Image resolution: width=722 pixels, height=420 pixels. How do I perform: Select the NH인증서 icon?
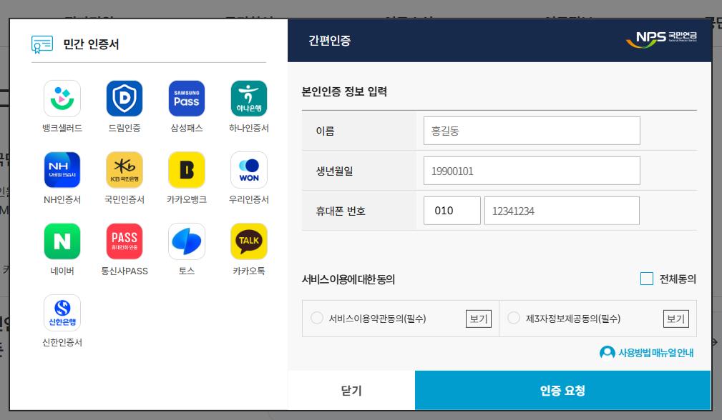coord(62,170)
